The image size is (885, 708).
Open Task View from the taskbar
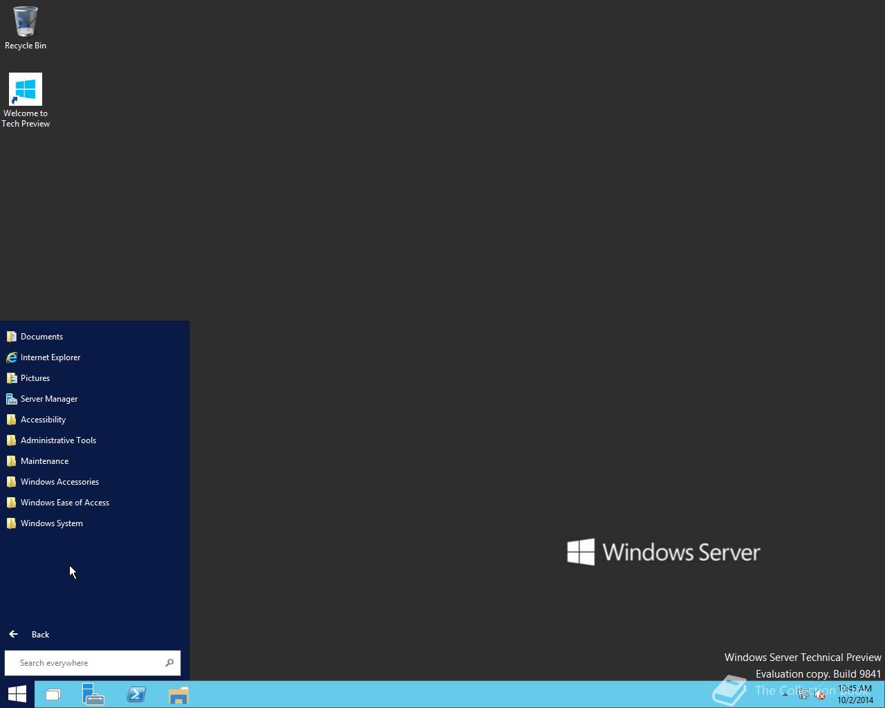[53, 694]
